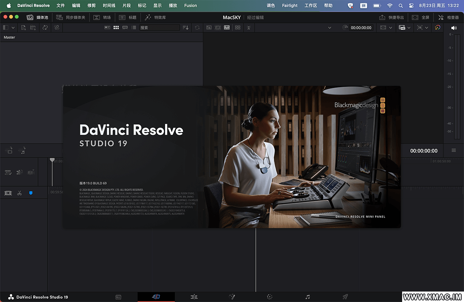Click the media pool Sort order icon
The image size is (464, 302).
[186, 27]
